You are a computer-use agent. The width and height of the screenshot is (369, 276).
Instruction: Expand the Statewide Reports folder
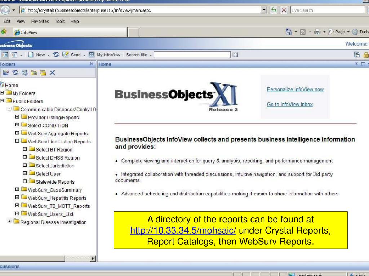[25, 181]
